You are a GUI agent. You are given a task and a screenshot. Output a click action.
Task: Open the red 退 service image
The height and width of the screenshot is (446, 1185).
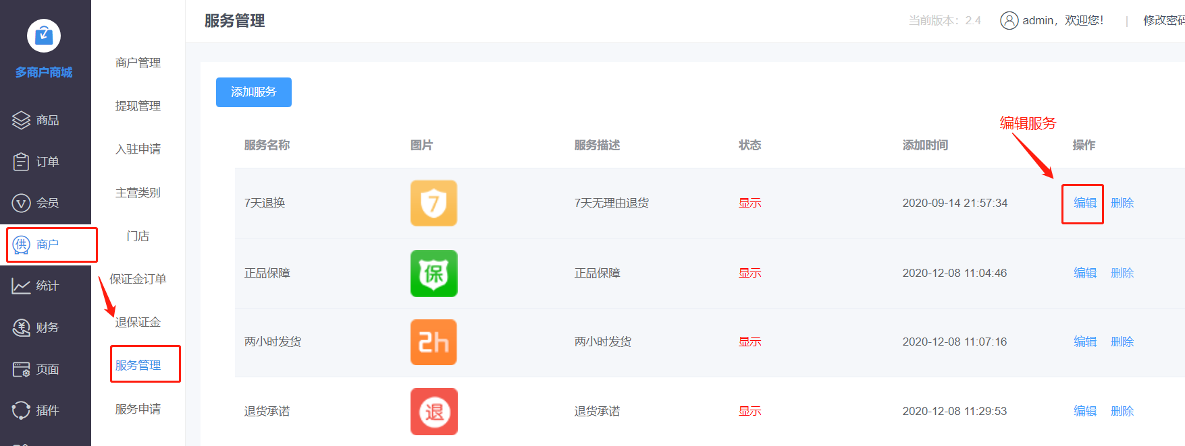[x=433, y=412]
